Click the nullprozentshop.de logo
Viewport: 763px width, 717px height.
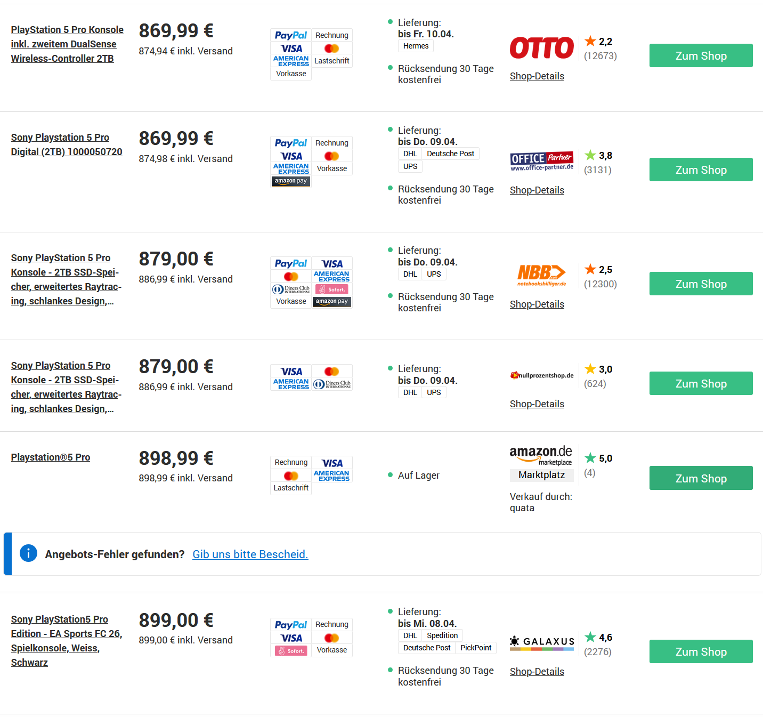541,375
